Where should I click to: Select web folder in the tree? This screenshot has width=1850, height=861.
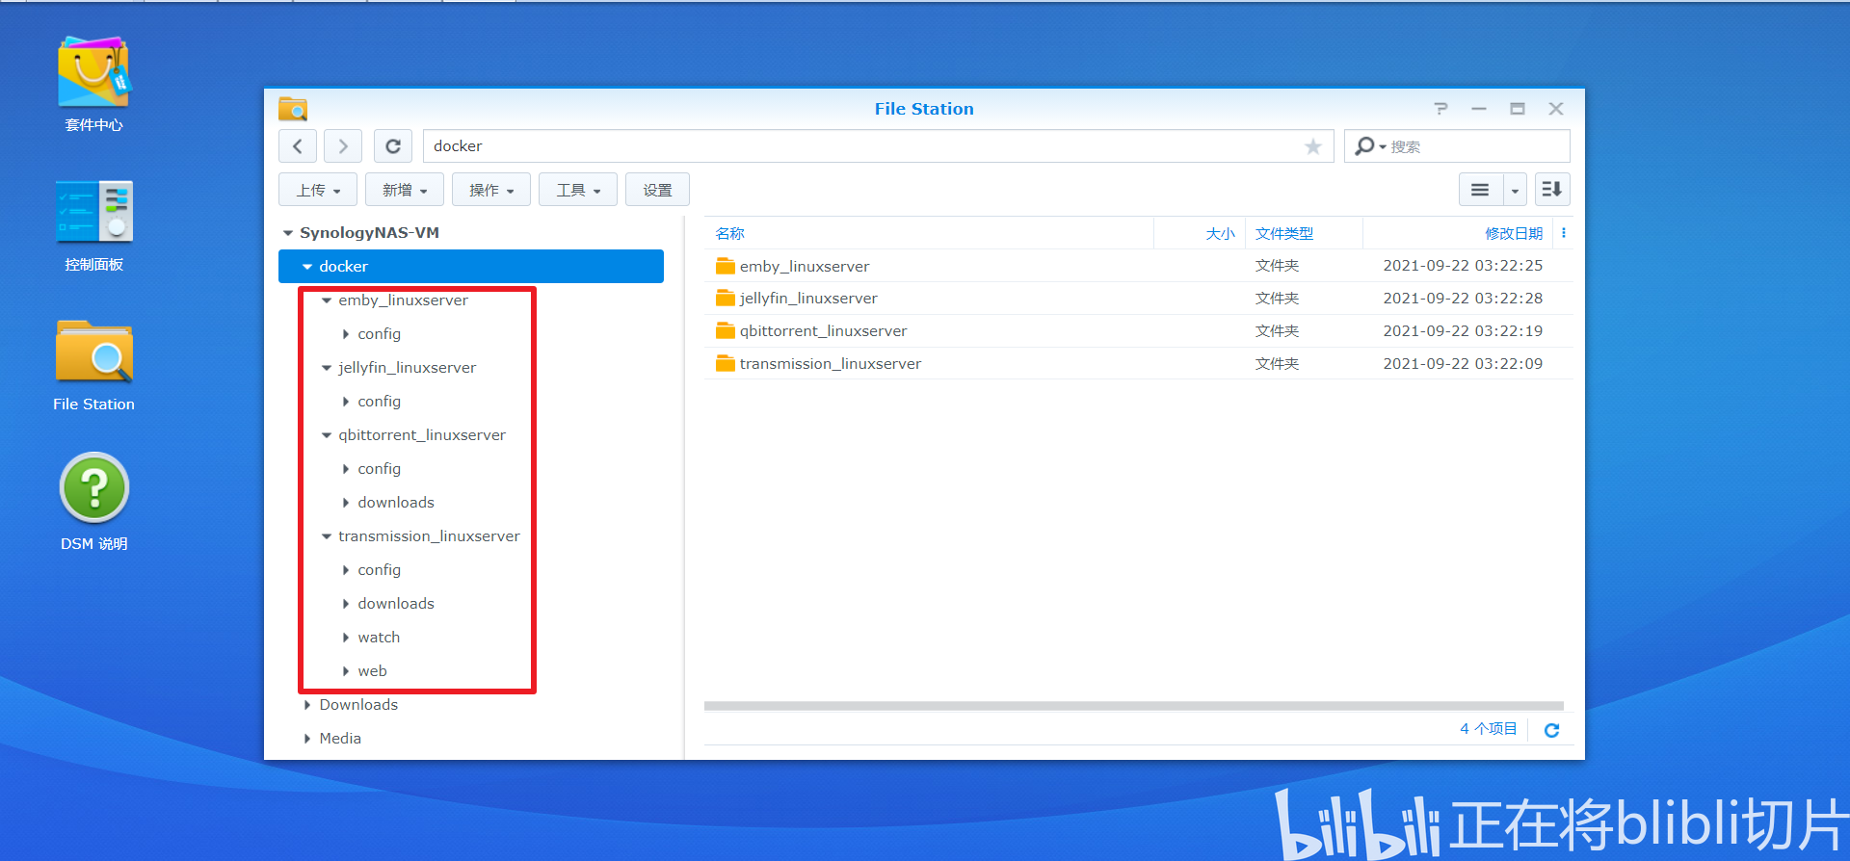coord(372,671)
